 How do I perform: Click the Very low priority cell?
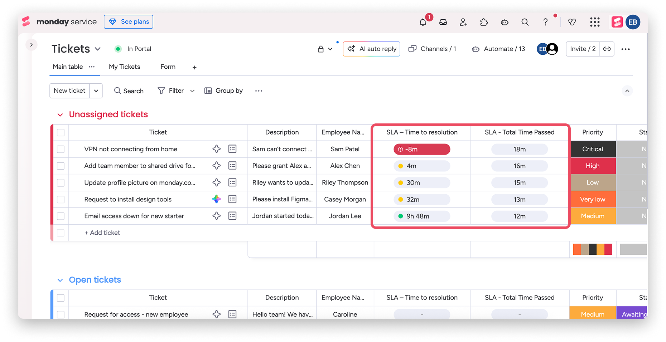click(x=593, y=200)
